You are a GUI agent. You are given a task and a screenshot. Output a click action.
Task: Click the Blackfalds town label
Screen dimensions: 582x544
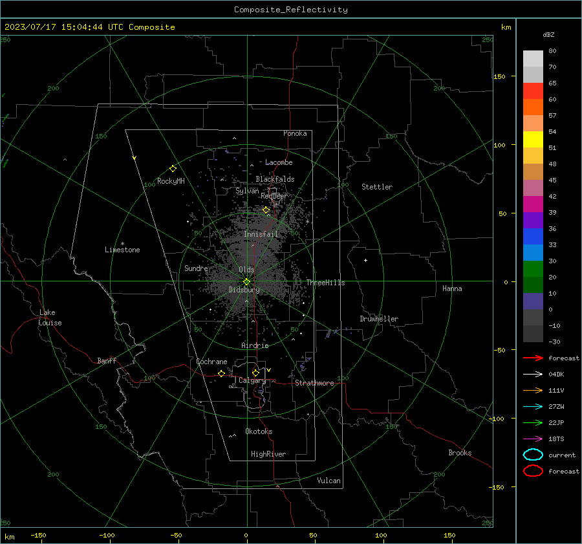(x=275, y=179)
